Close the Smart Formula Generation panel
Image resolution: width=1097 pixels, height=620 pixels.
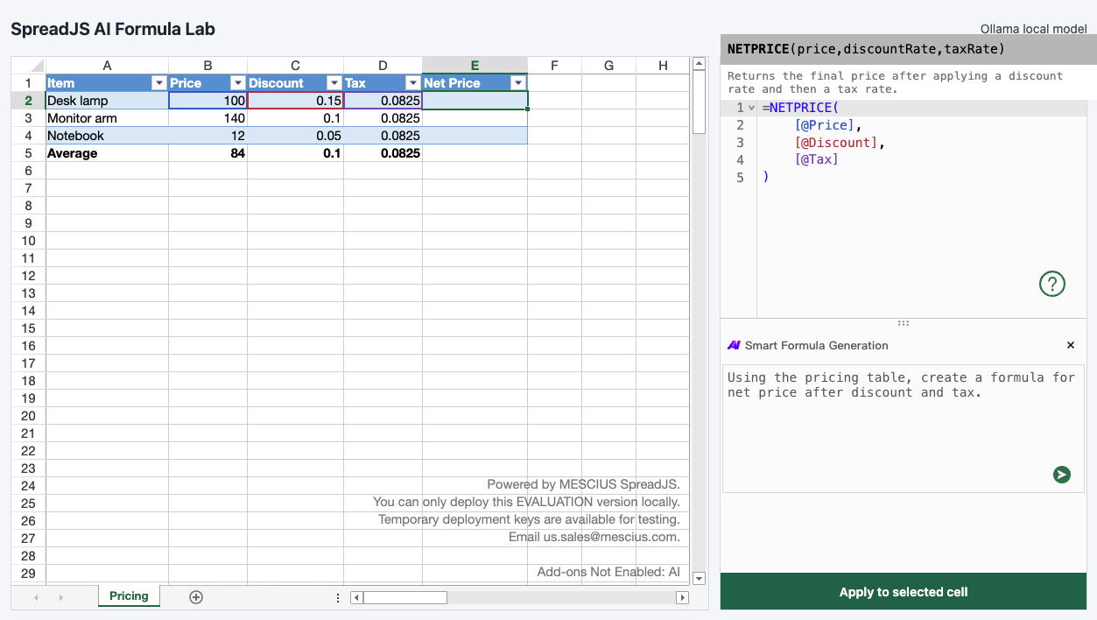tap(1071, 345)
